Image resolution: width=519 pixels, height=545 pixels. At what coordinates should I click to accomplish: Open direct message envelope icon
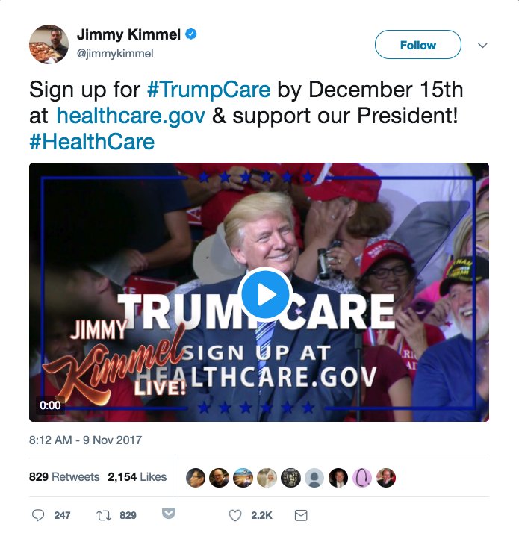(301, 515)
